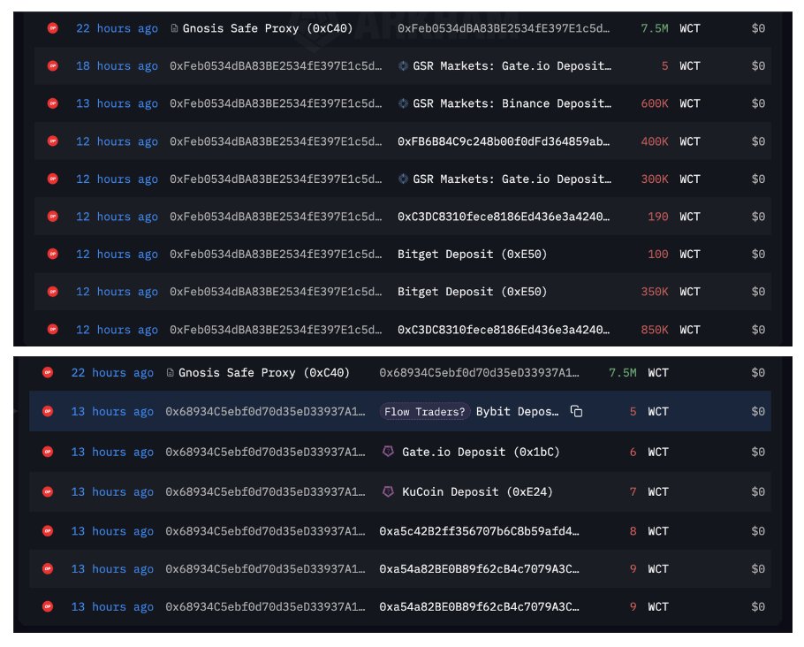804x647 pixels.
Task: Click the chain icon on the KuCoin Deposit row
Action: pos(48,491)
